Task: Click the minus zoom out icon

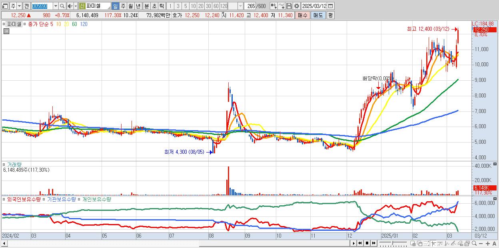Action: 481,244
